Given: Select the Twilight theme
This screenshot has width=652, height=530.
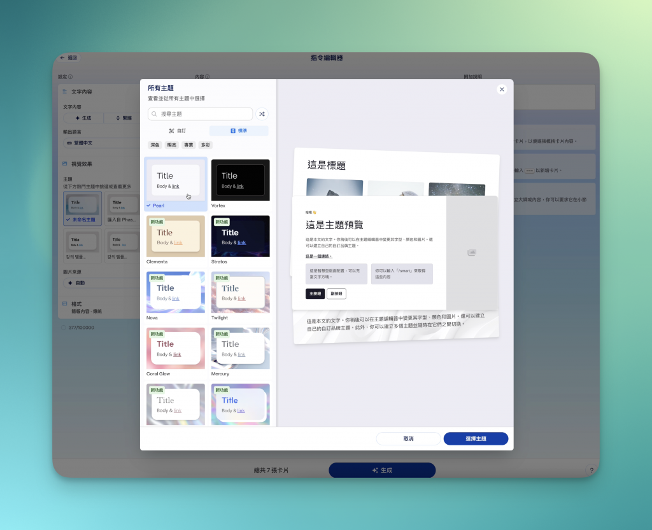Looking at the screenshot, I should 240,296.
